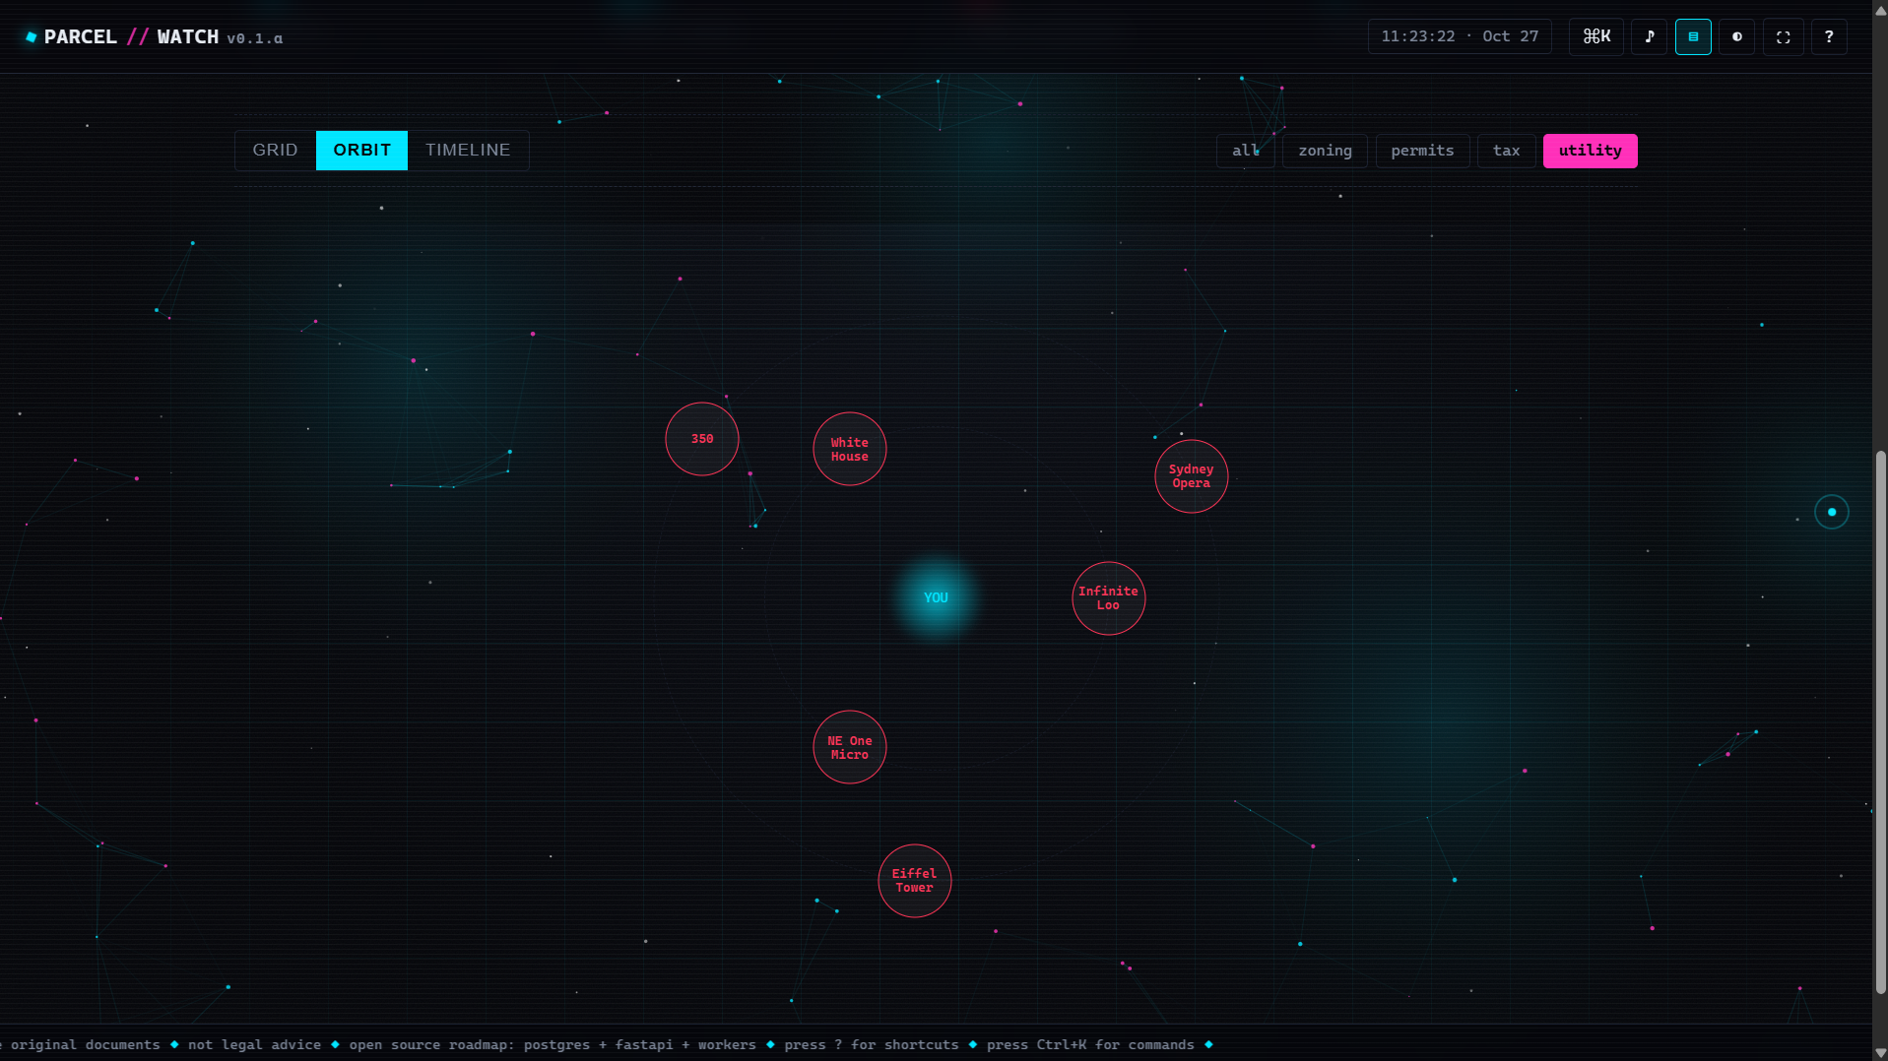Click the version label v0.1.a
The image size is (1888, 1061).
254,38
